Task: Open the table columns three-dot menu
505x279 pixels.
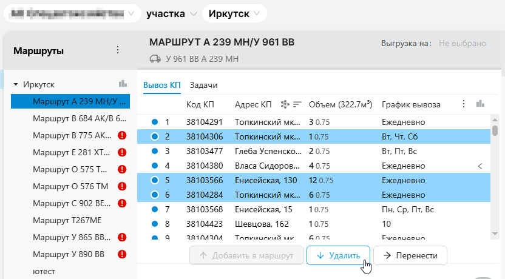Action: click(x=464, y=104)
